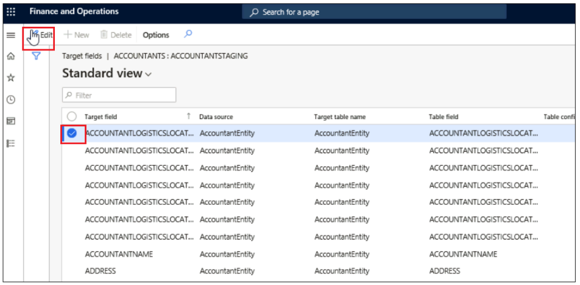This screenshot has height=285, width=580.
Task: Click Delete in the action pane
Action: click(x=116, y=35)
